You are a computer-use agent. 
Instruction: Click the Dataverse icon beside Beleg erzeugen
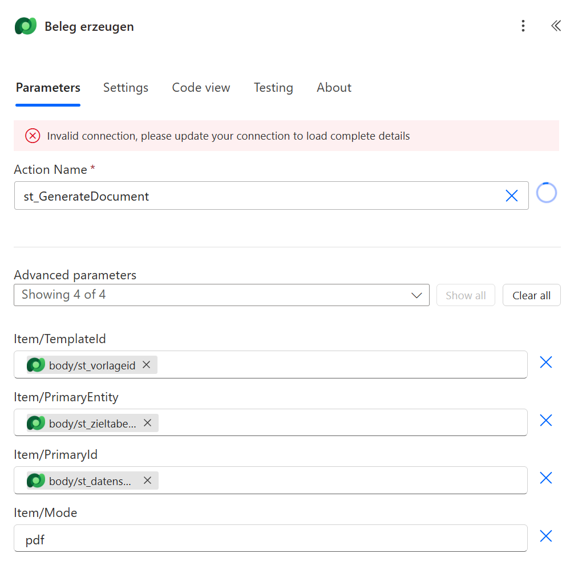[26, 26]
